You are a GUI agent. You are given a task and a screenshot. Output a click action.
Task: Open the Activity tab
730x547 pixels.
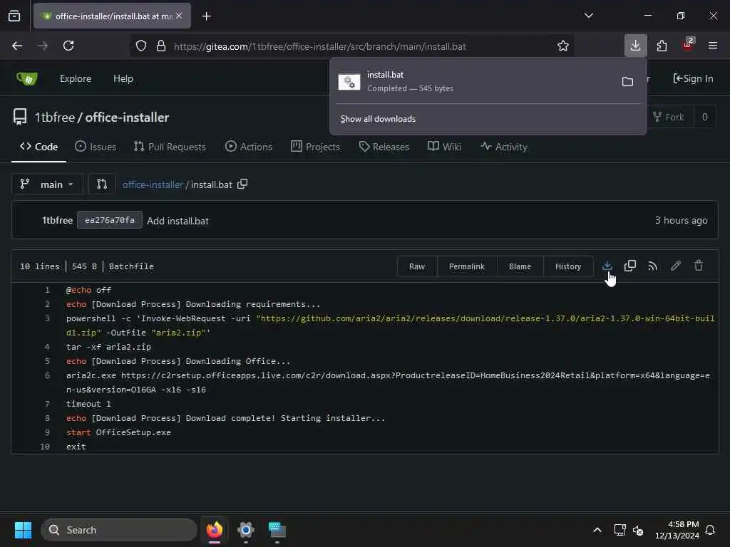[504, 147]
